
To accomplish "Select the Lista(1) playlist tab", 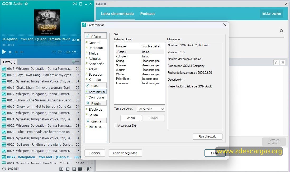I will click(x=9, y=62).
